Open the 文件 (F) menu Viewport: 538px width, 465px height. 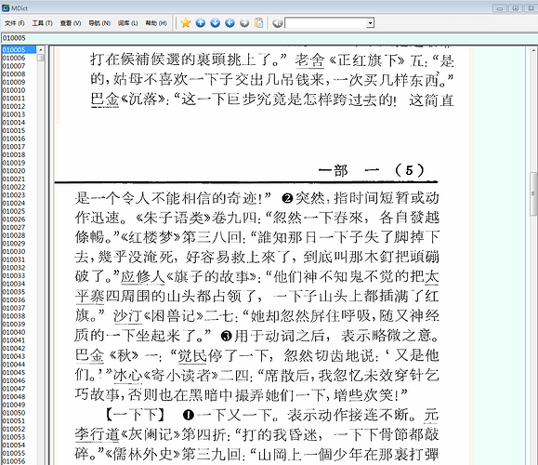click(x=15, y=23)
